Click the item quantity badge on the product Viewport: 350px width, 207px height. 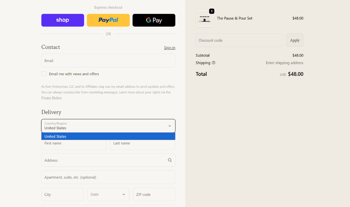[211, 11]
